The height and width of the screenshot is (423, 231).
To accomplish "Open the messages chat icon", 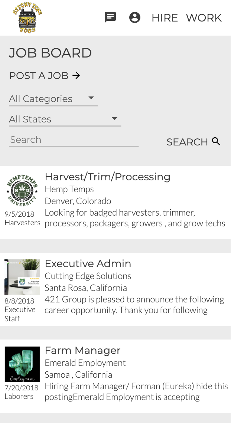I will click(x=110, y=17).
